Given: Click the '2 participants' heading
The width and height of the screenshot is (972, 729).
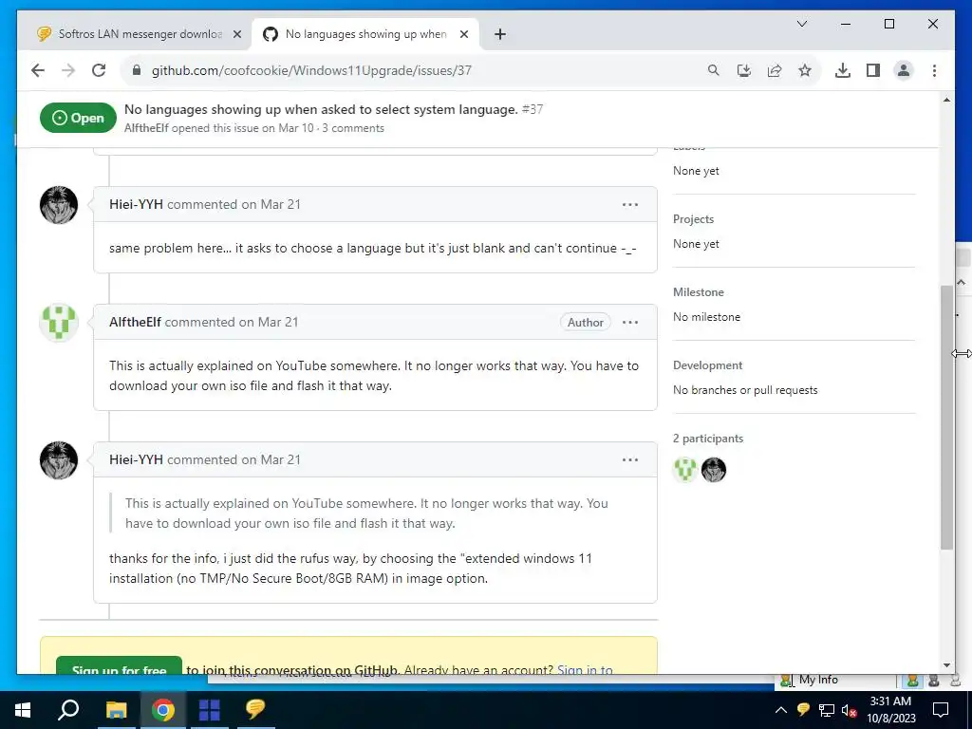Looking at the screenshot, I should tap(708, 439).
